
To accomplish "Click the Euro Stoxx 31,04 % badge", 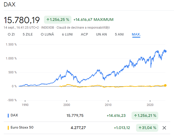I will [x=147, y=128].
